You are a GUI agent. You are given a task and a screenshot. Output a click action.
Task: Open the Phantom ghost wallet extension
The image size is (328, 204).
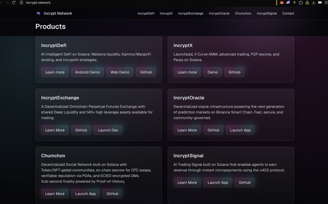tap(288, 2)
